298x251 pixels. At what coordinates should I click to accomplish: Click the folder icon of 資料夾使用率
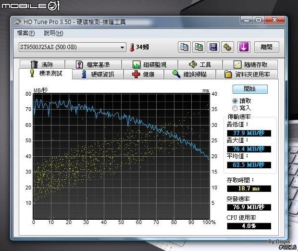(228, 75)
